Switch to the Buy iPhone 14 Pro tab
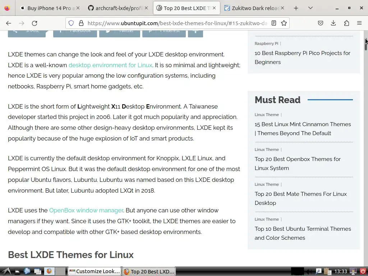The width and height of the screenshot is (368, 276). 50,8
